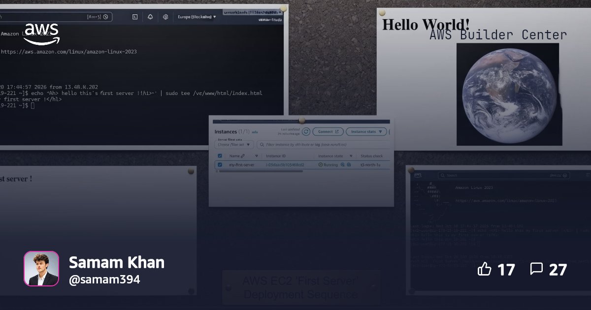Click the clock icon in the search box
The width and height of the screenshot is (591, 310).
[105, 17]
